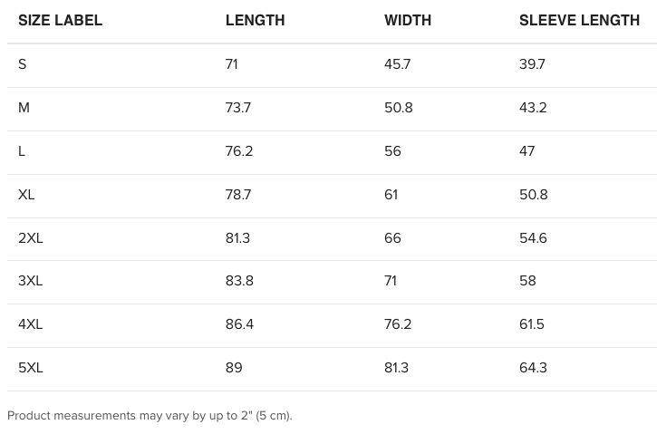The width and height of the screenshot is (657, 434).
Task: Click the SIZE LABEL column header
Action: tap(60, 20)
